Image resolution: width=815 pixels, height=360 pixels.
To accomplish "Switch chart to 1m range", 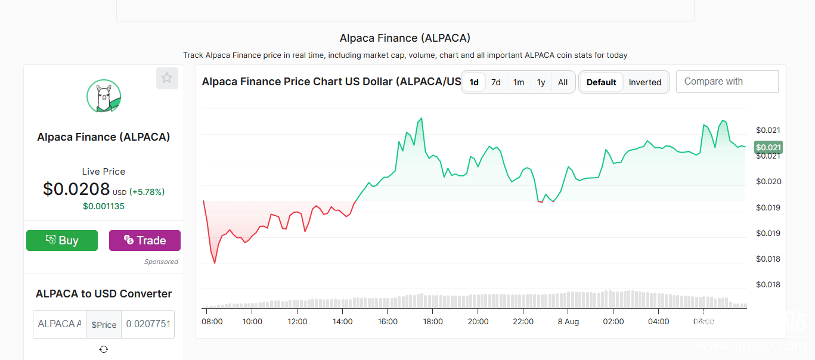I will pos(519,82).
